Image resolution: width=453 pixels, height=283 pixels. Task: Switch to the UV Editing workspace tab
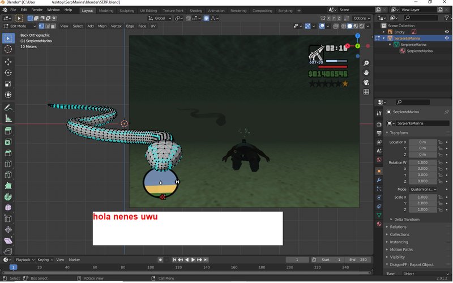[148, 11]
